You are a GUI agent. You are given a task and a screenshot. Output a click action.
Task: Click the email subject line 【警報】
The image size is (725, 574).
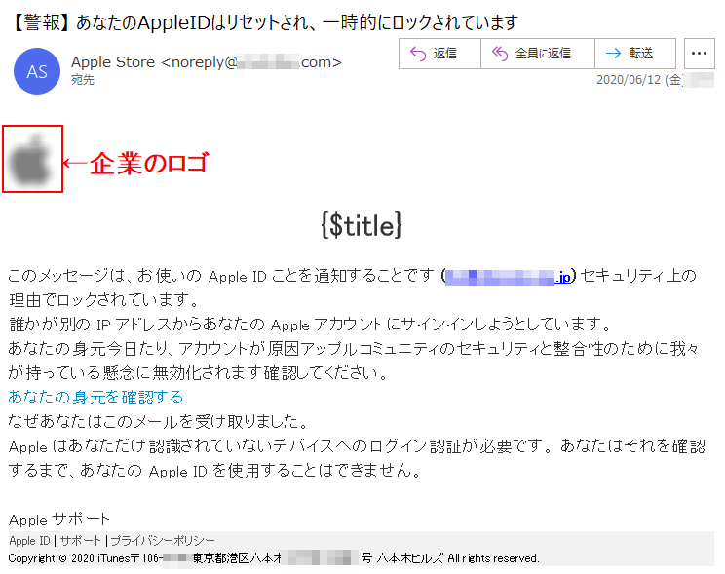tap(263, 22)
